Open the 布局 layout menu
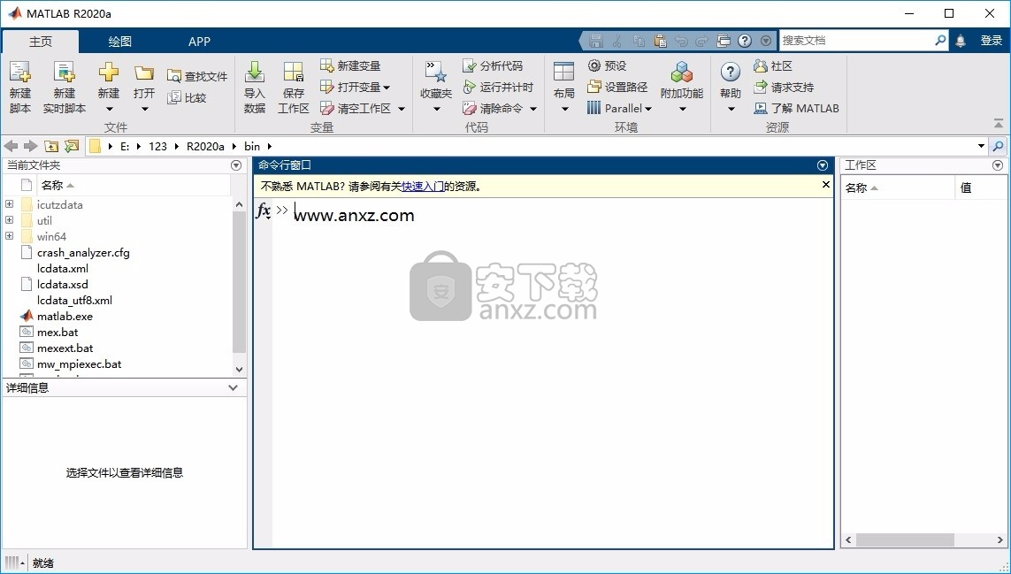 [x=564, y=88]
